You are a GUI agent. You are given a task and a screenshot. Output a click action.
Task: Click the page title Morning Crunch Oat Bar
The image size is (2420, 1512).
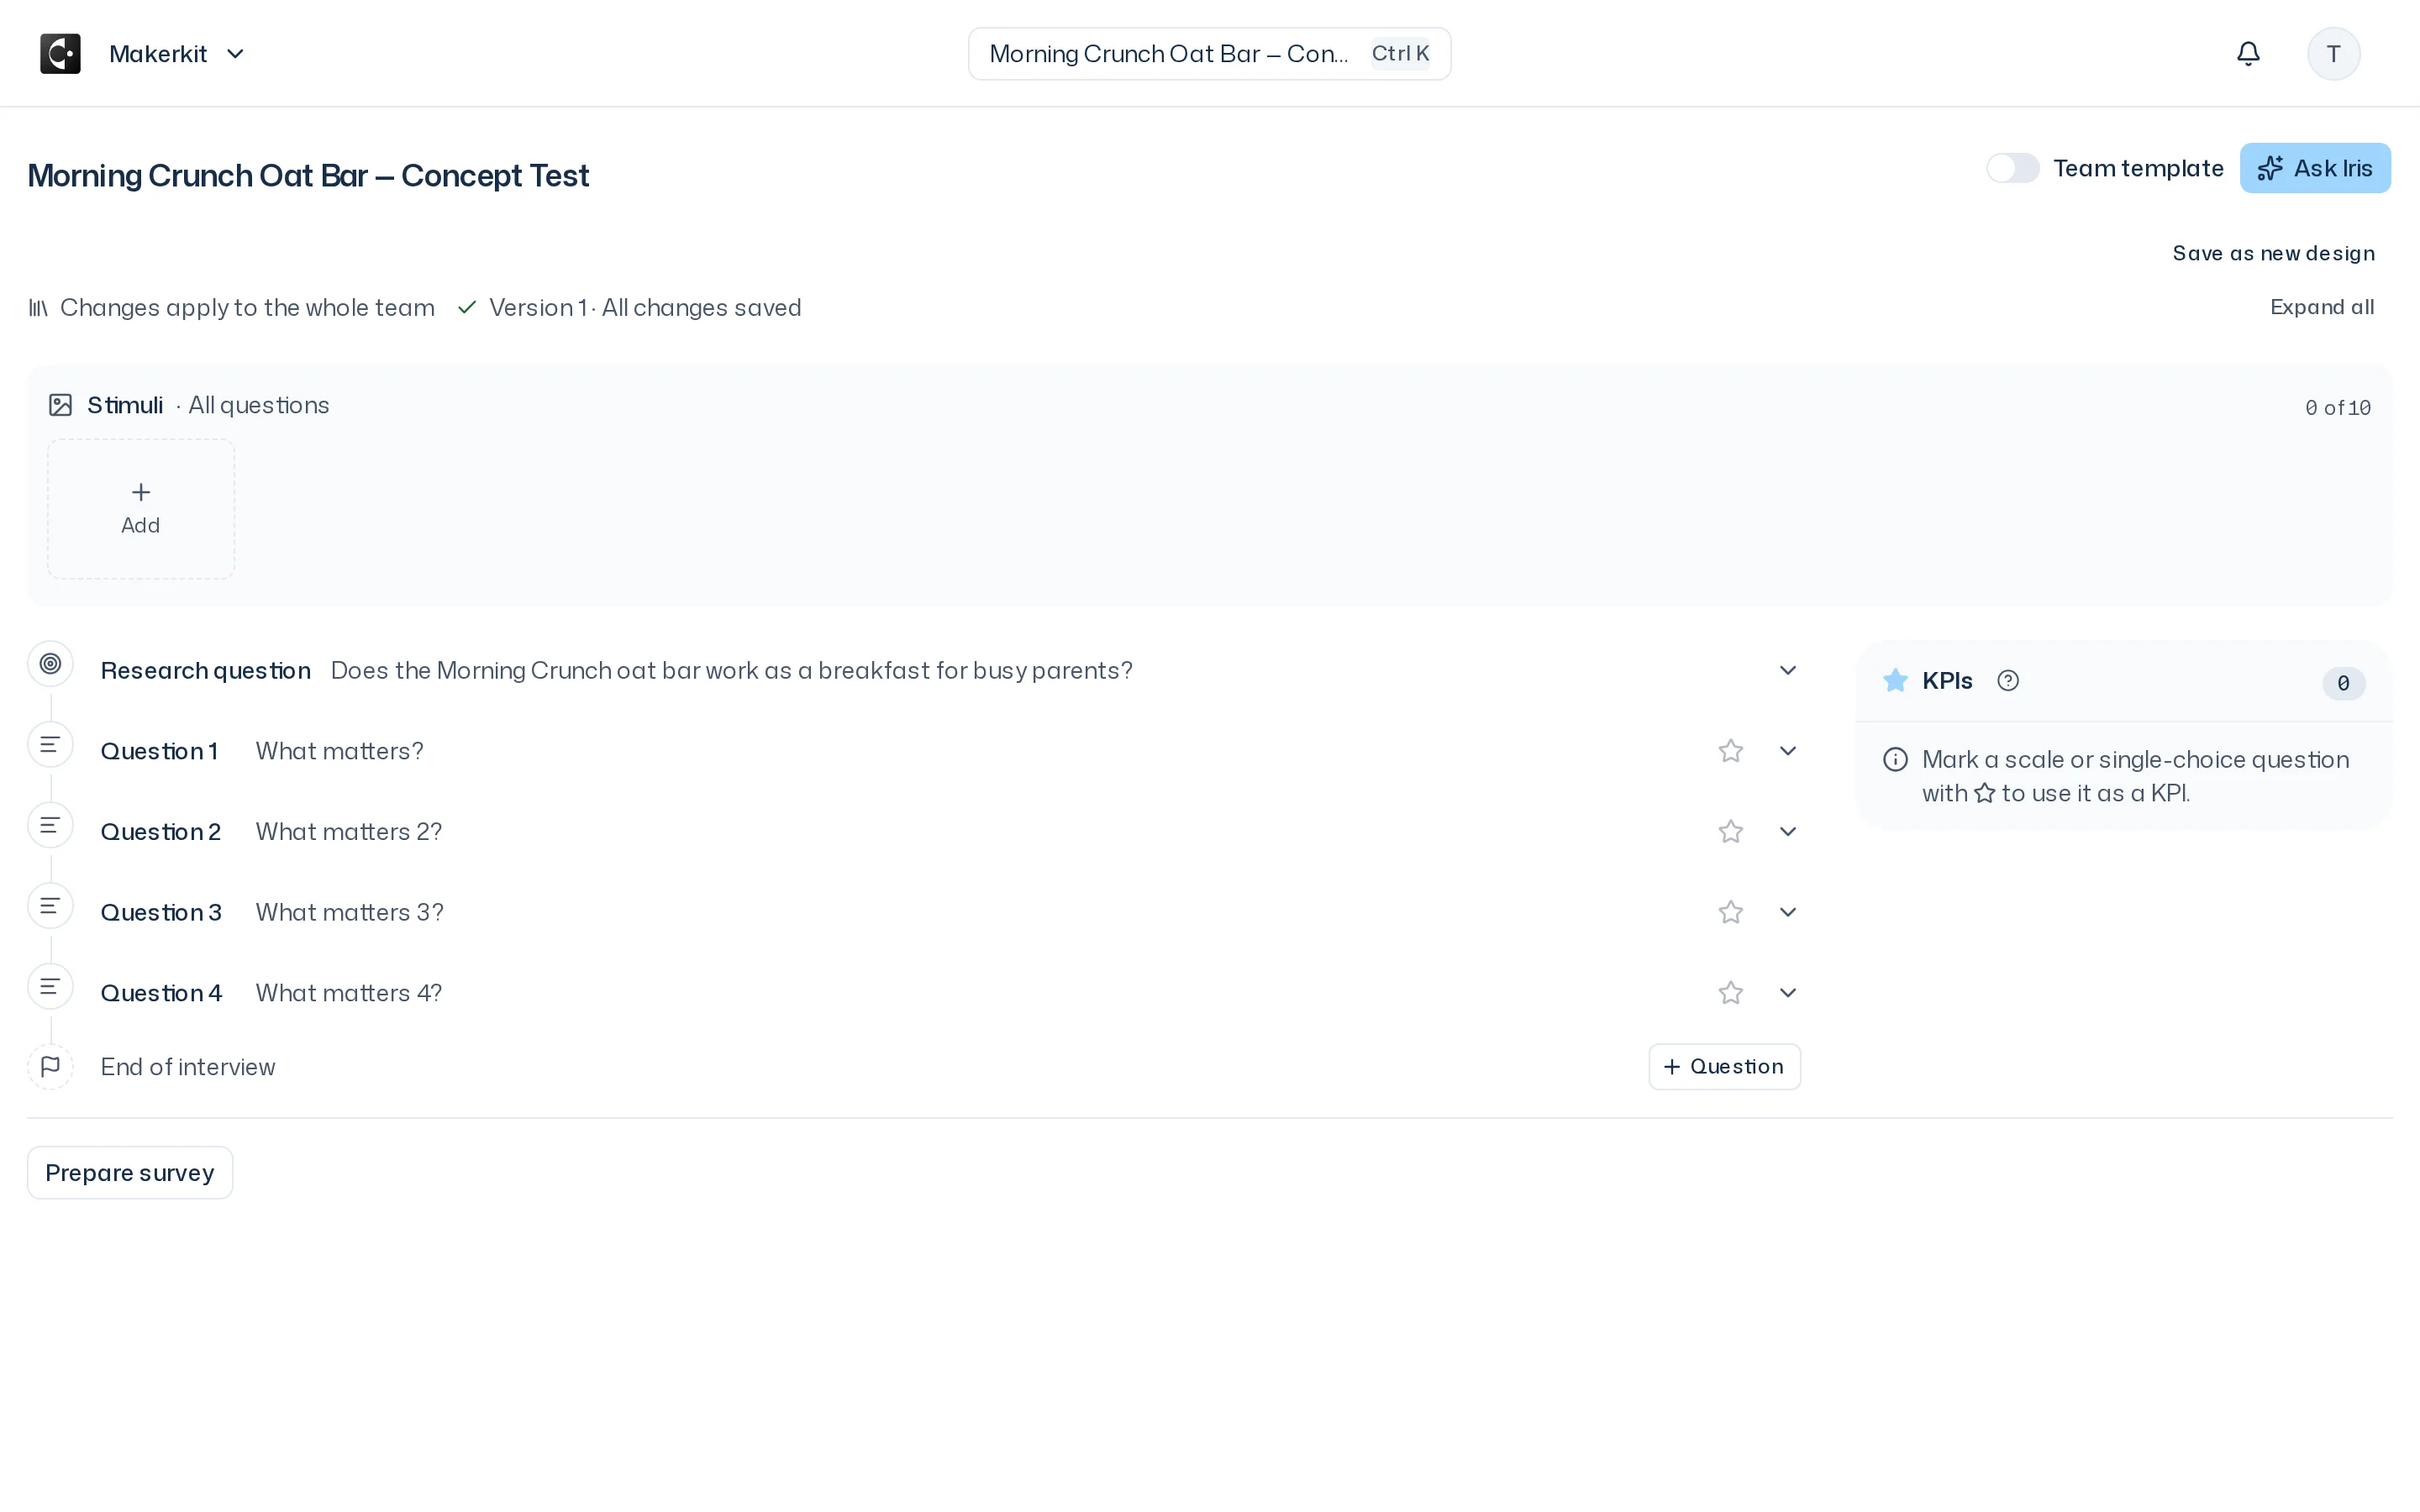[x=308, y=176]
